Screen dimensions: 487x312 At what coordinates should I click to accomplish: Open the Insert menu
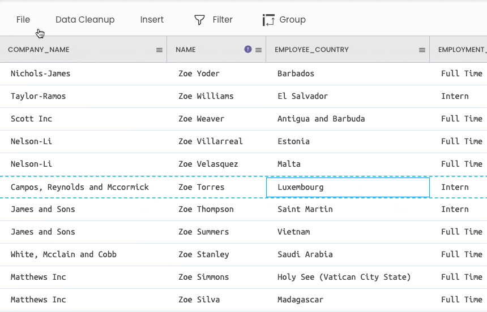click(x=152, y=20)
